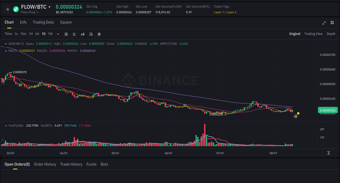Image resolution: width=340 pixels, height=183 pixels.
Task: Open technical indicators line-chart icon
Action: 75,34
